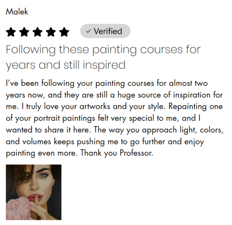Click the phrase 'approach light, colors,'
The height and width of the screenshot is (225, 232).
[x=183, y=130]
